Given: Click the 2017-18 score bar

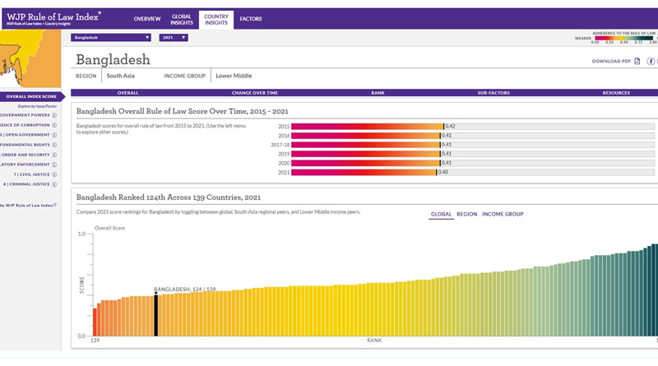Looking at the screenshot, I should pyautogui.click(x=365, y=145).
